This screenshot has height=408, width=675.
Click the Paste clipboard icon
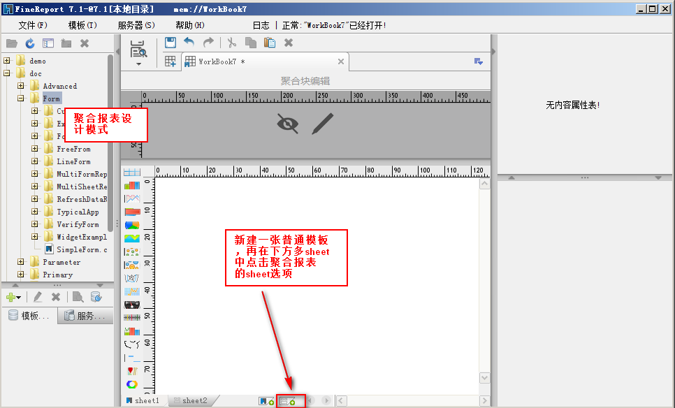click(270, 43)
